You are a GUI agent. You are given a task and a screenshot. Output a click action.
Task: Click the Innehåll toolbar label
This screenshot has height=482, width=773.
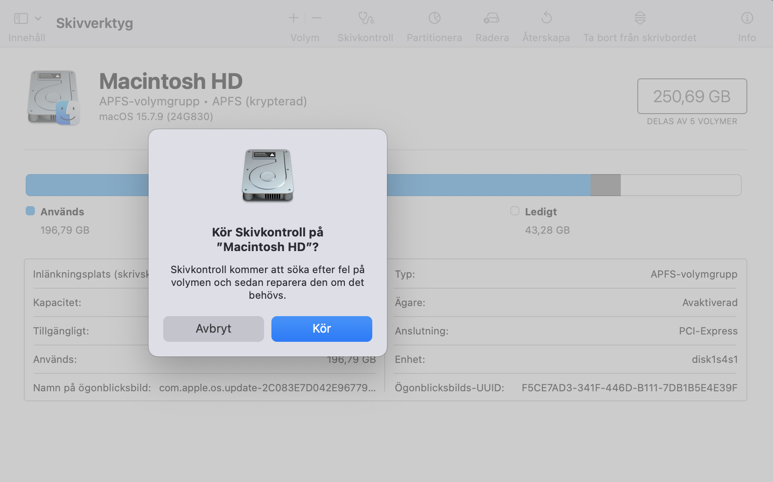pyautogui.click(x=27, y=38)
